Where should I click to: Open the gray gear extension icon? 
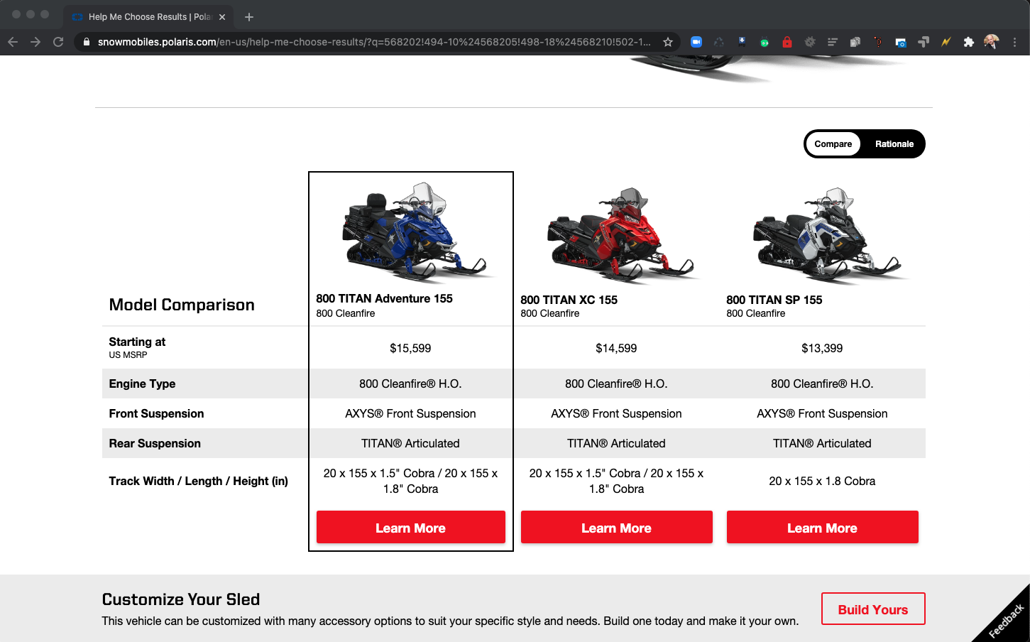[x=810, y=42]
